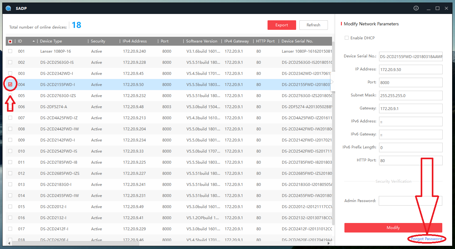Toggle the select-all devices checkbox

click(x=10, y=41)
